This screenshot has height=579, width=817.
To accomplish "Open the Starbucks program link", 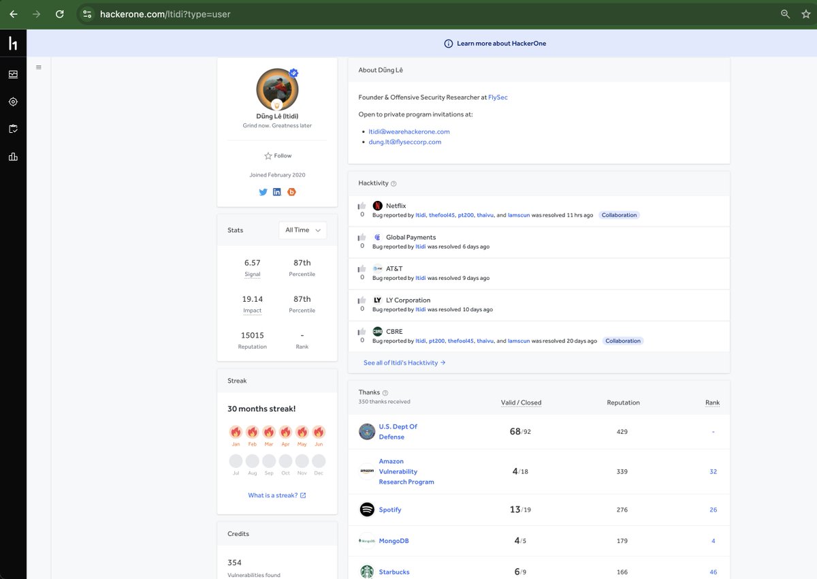I will click(394, 572).
